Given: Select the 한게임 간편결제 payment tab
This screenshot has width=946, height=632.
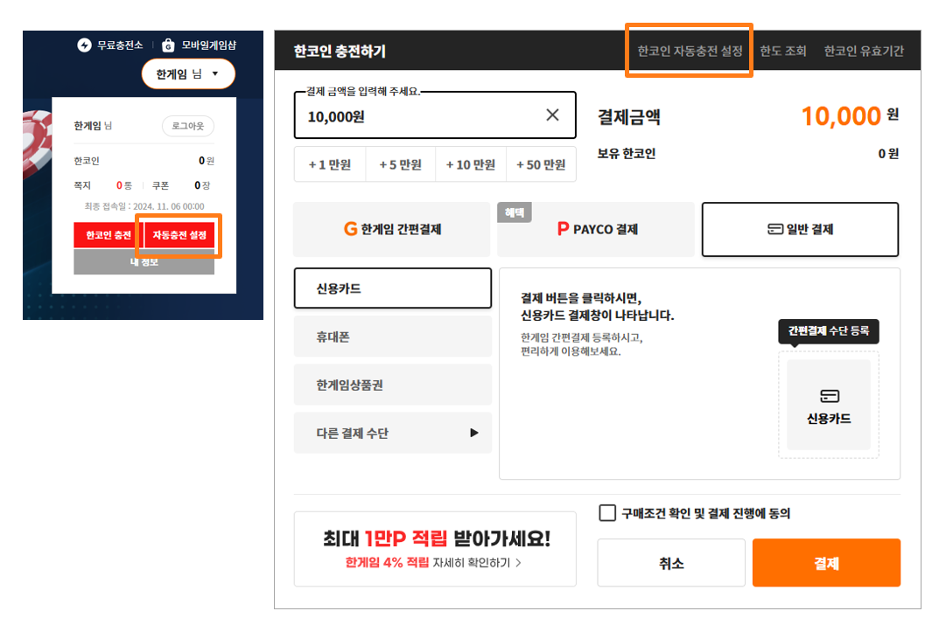Looking at the screenshot, I should point(392,230).
